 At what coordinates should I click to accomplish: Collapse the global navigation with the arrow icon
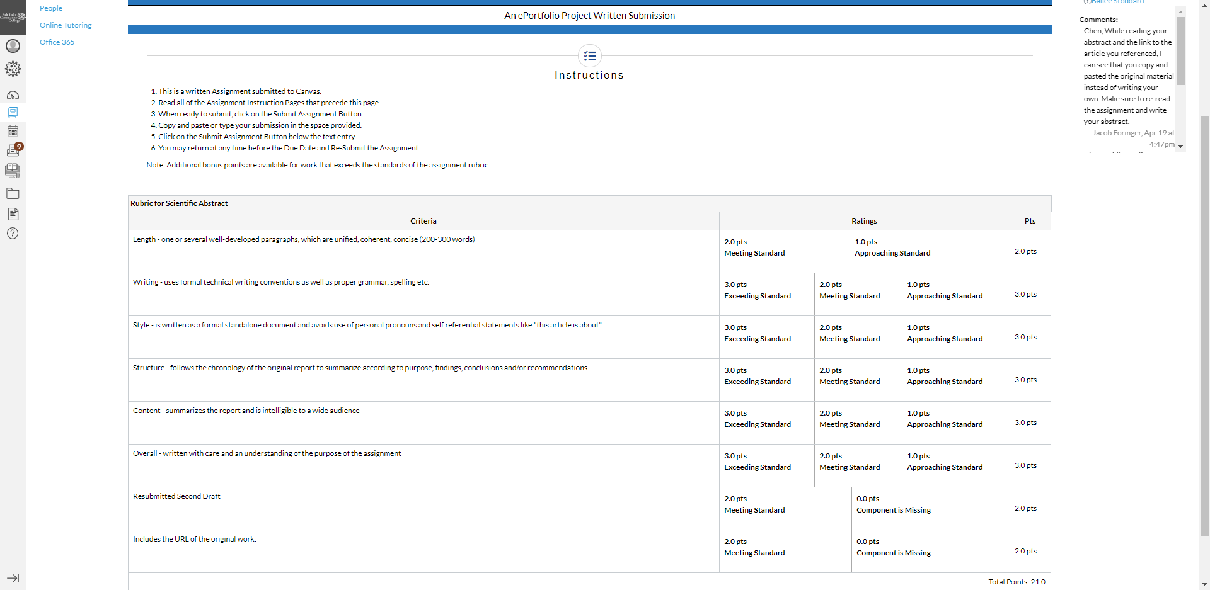[13, 578]
